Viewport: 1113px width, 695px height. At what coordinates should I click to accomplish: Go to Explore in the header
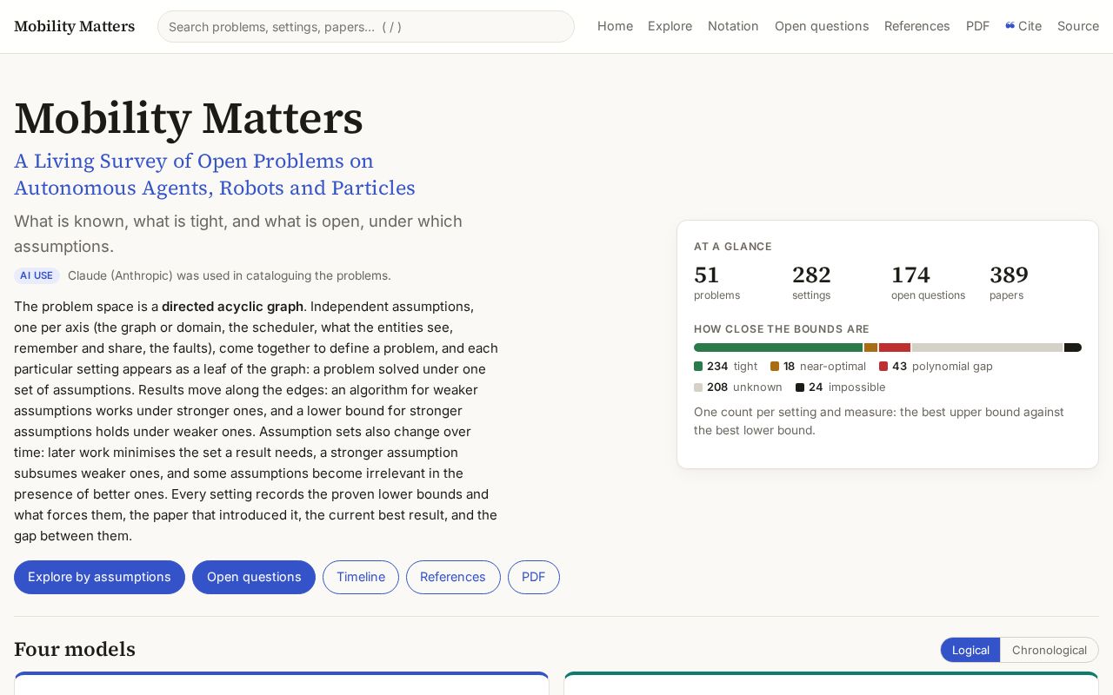(670, 26)
